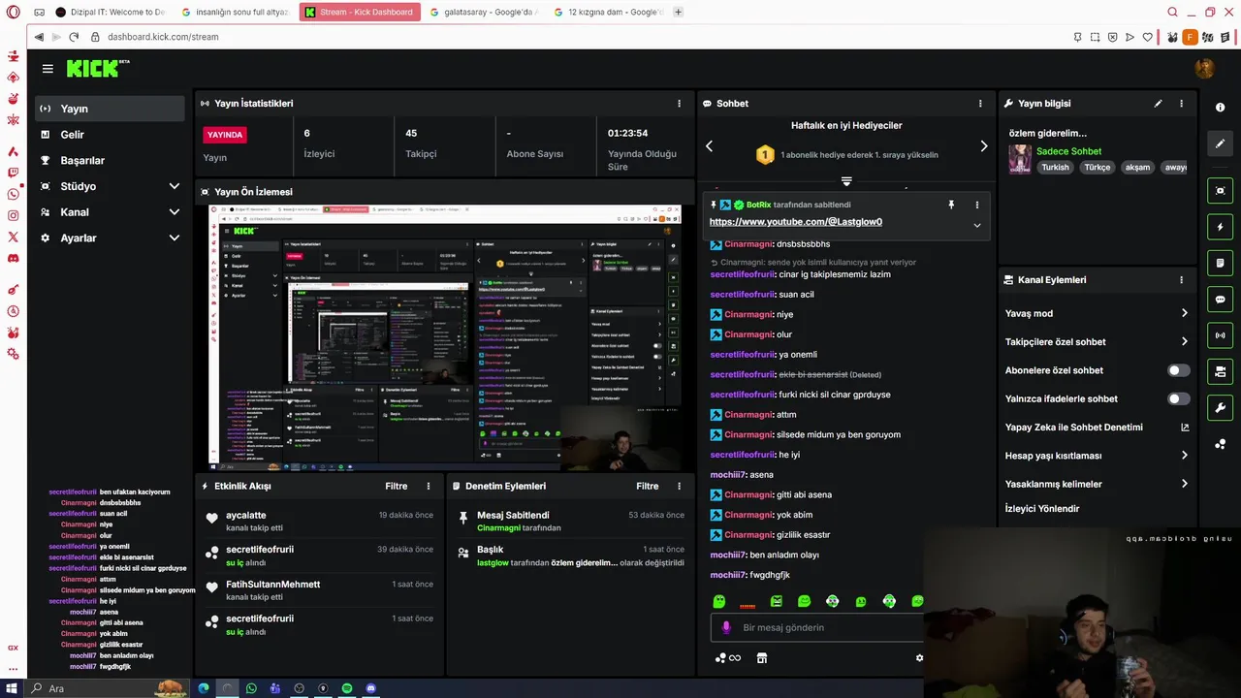Click the Turkish stream tag
Viewport: 1241px width, 698px height.
(x=1055, y=168)
